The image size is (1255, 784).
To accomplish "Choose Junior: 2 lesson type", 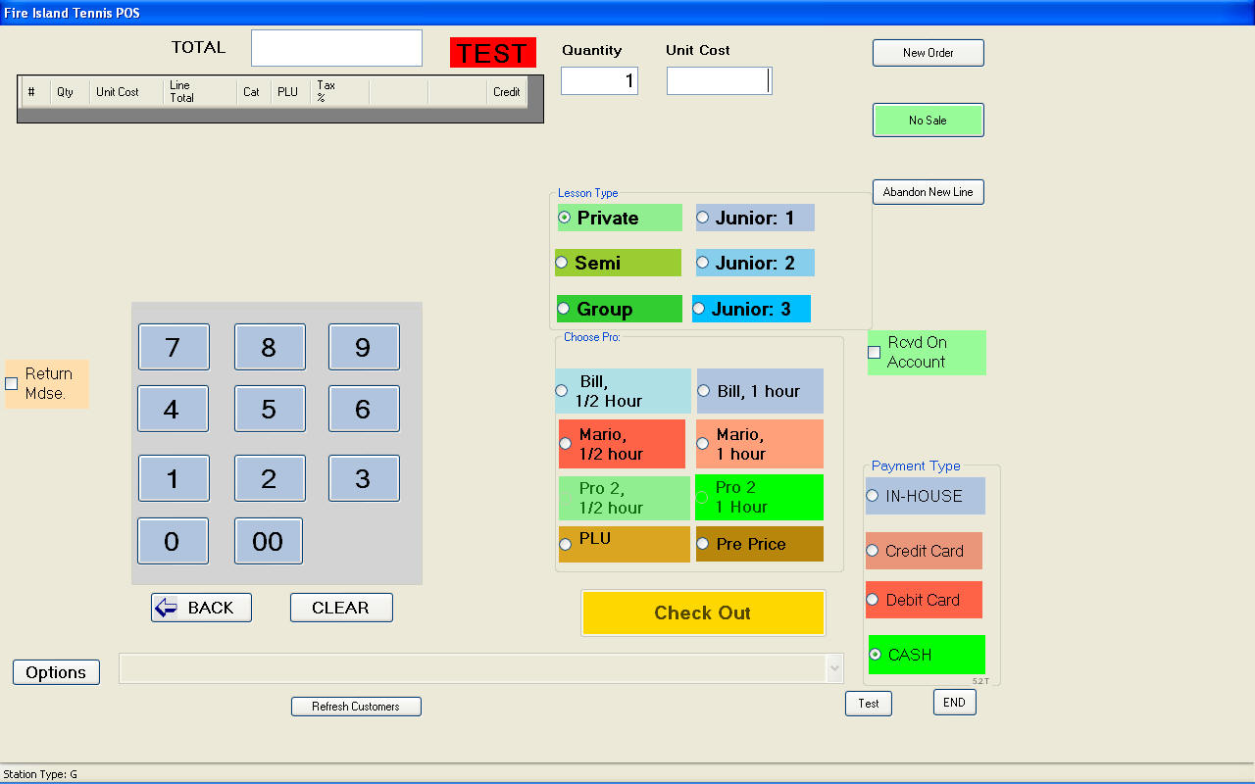I will coord(703,263).
